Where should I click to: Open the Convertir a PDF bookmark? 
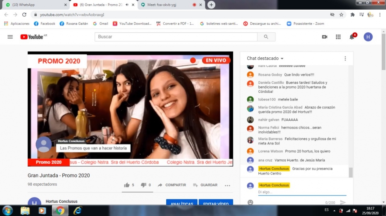[x=175, y=23]
